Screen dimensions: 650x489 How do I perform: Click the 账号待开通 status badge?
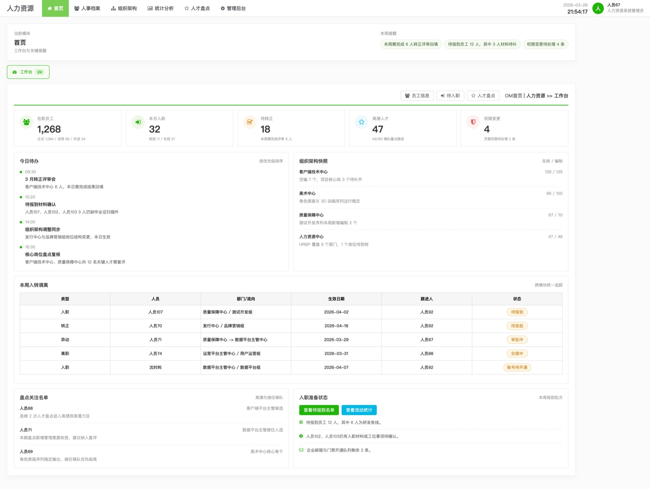(x=517, y=367)
